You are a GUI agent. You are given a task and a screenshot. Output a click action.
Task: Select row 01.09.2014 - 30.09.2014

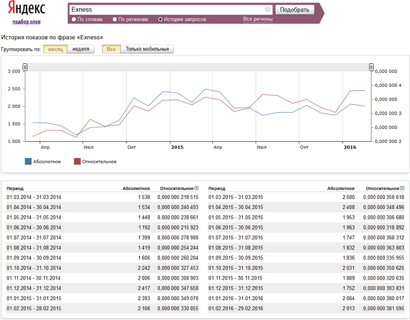[x=102, y=258]
